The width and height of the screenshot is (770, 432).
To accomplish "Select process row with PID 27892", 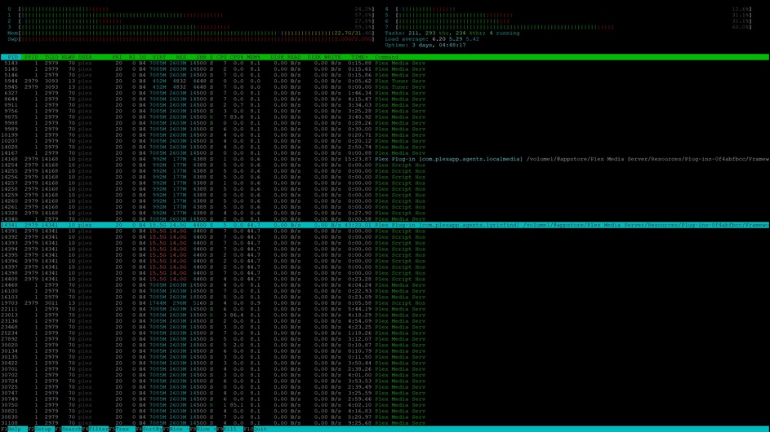I will 385,339.
